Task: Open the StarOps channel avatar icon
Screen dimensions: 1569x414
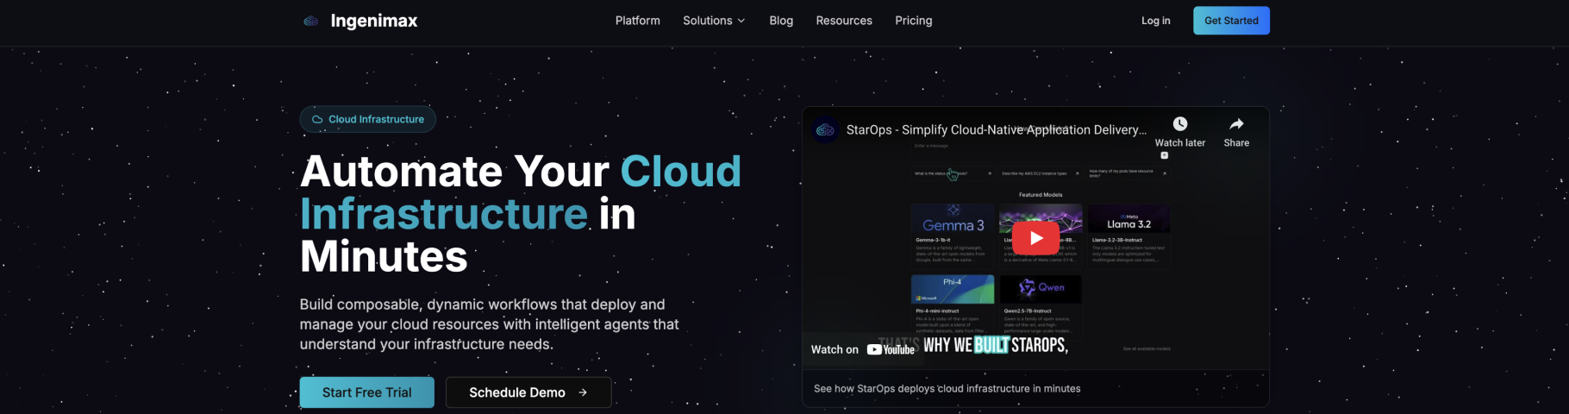Action: click(x=825, y=130)
